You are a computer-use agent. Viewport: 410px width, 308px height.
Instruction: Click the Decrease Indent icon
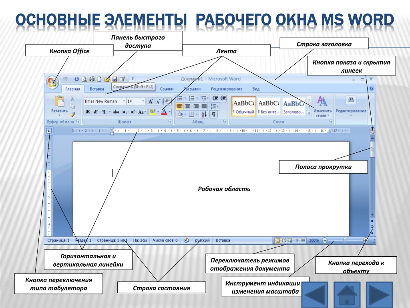tap(215, 98)
